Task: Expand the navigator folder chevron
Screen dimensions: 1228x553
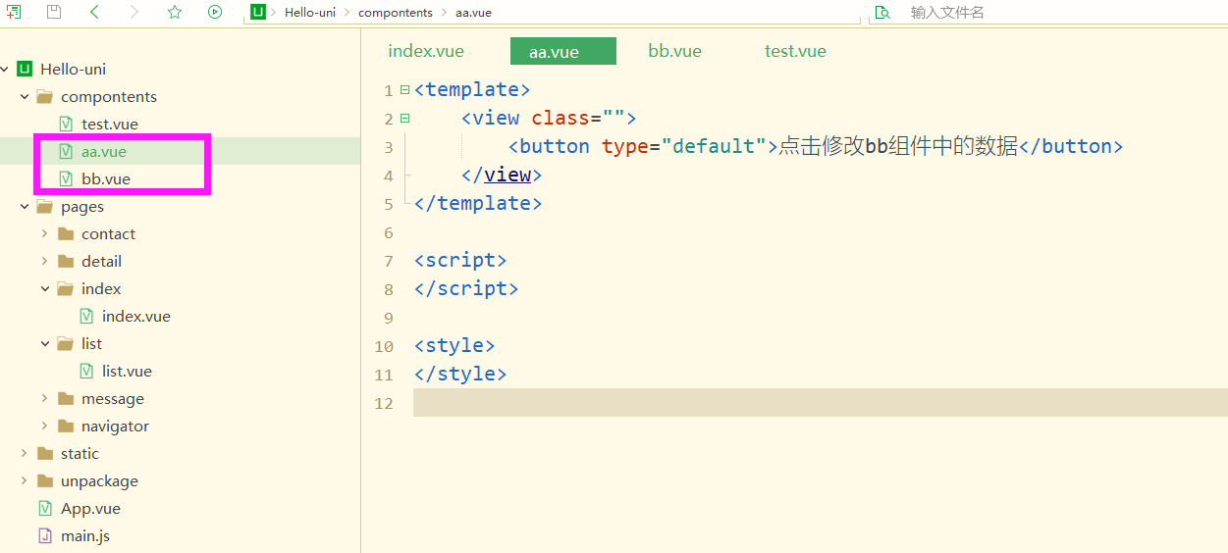Action: click(x=45, y=426)
